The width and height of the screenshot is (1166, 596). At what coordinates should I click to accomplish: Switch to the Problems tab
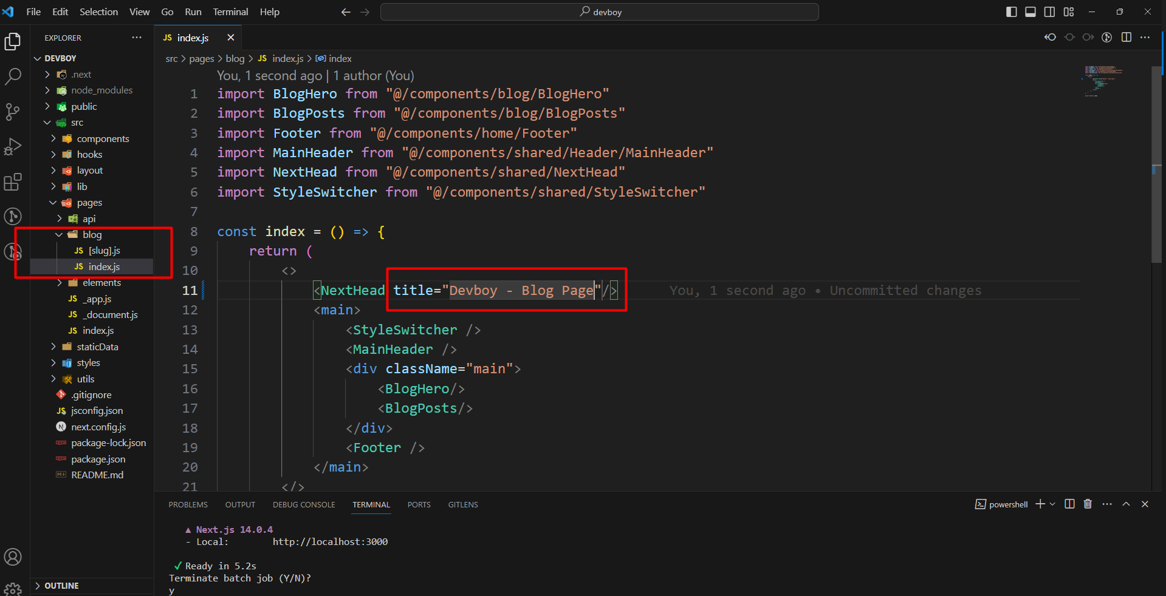(188, 505)
